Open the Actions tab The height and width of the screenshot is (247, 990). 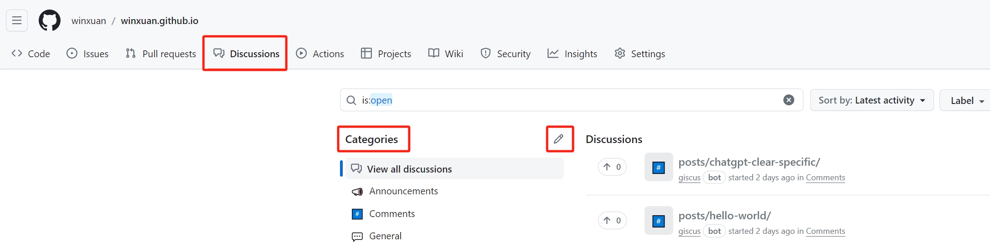[x=320, y=54]
